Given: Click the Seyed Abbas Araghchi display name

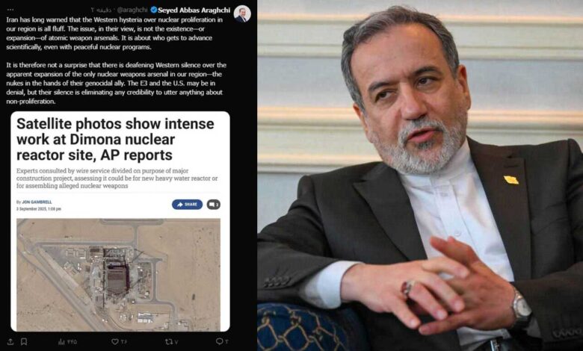Looking at the screenshot, I should coord(194,10).
